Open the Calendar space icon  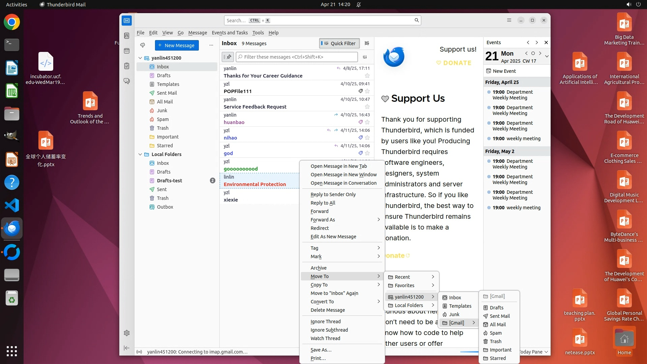pyautogui.click(x=127, y=51)
